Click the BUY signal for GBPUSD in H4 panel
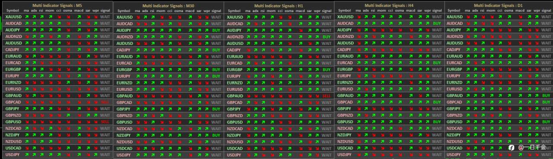Image resolution: width=553 pixels, height=159 pixels. point(437,122)
